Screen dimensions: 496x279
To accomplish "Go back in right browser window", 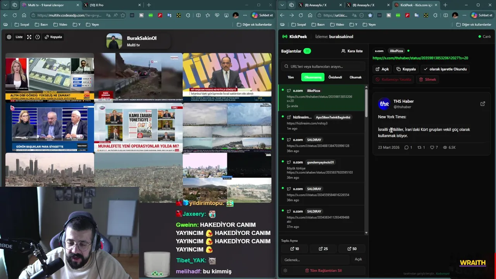I will pos(282,15).
